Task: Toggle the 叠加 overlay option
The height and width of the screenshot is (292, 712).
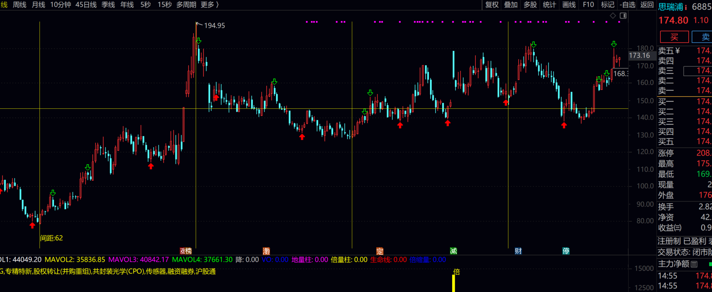Action: [511, 5]
